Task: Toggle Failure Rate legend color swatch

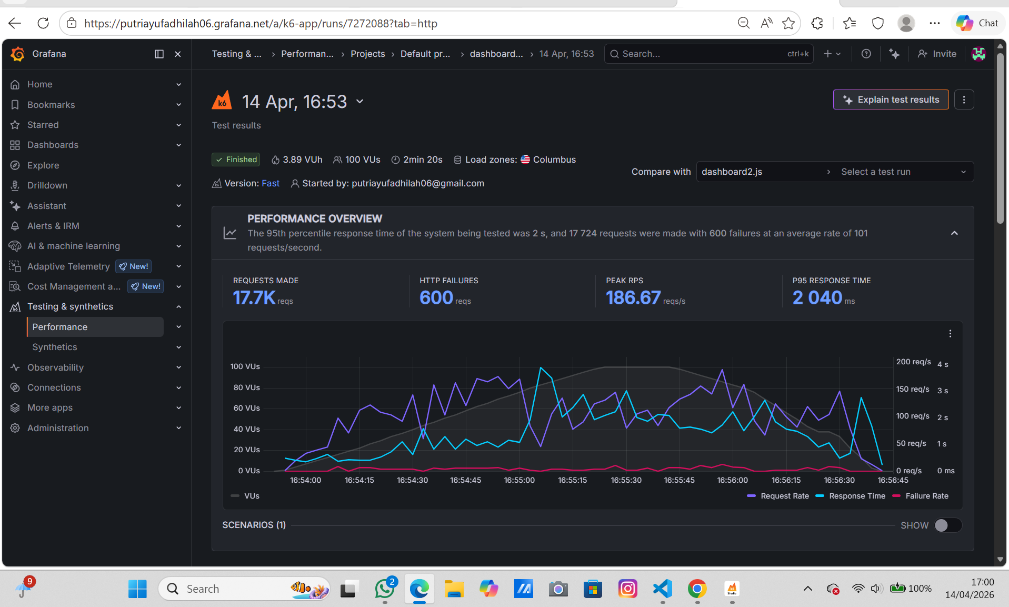Action: [896, 496]
